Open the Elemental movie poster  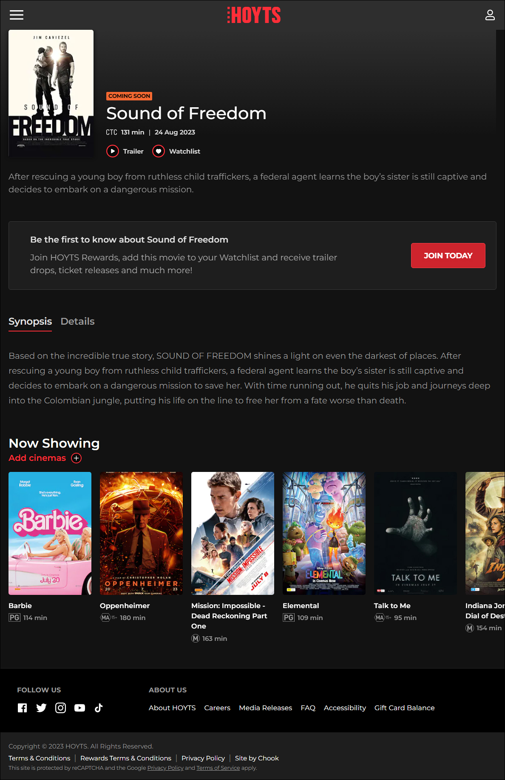point(324,533)
